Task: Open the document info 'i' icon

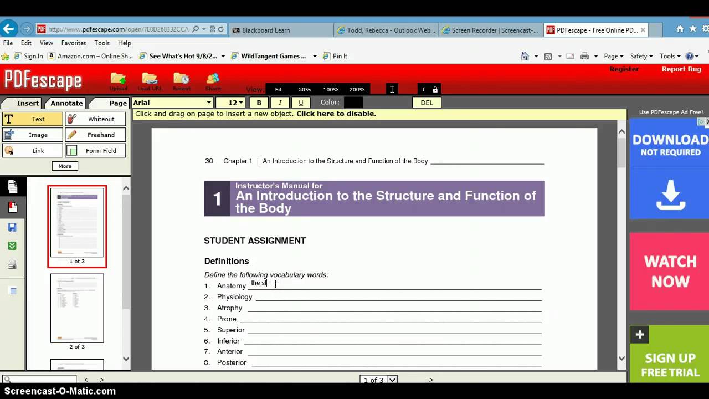Action: coord(424,89)
